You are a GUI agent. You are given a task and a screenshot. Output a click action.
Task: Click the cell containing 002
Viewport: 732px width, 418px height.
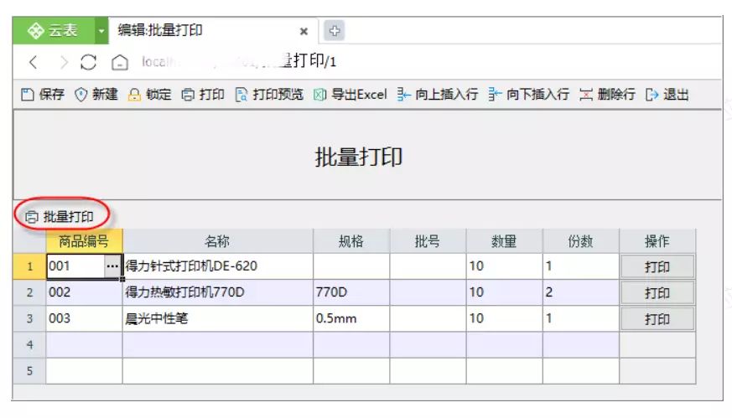point(84,292)
